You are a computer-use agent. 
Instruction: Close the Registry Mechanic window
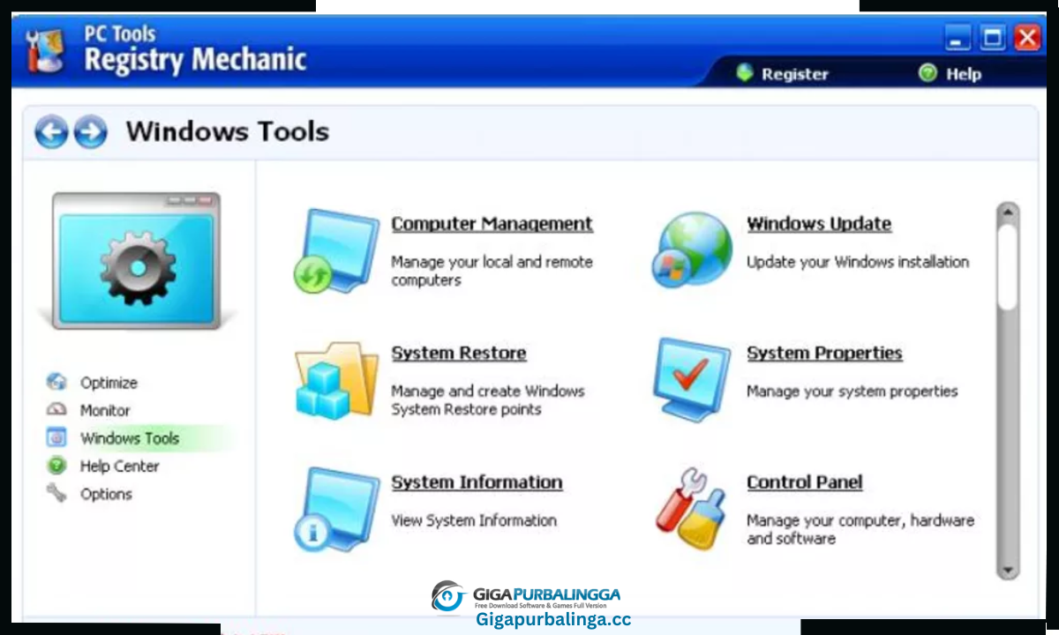coord(1027,38)
